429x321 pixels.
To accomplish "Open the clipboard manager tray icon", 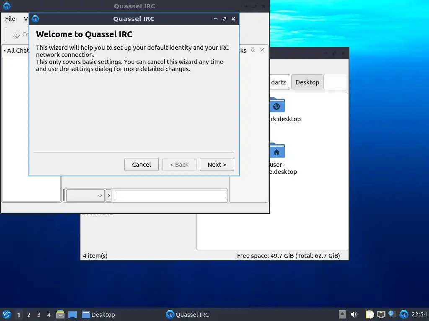I will pyautogui.click(x=370, y=314).
